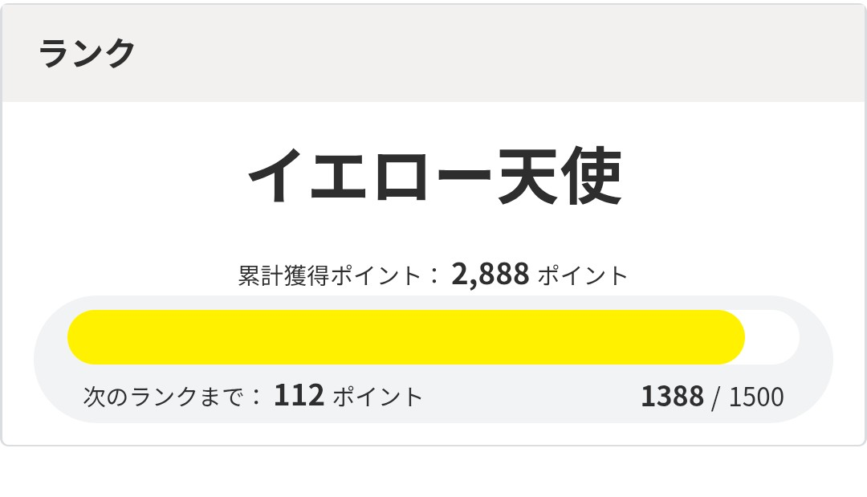Select the 112 remaining points value
Image resolution: width=867 pixels, height=497 pixels.
pos(299,396)
